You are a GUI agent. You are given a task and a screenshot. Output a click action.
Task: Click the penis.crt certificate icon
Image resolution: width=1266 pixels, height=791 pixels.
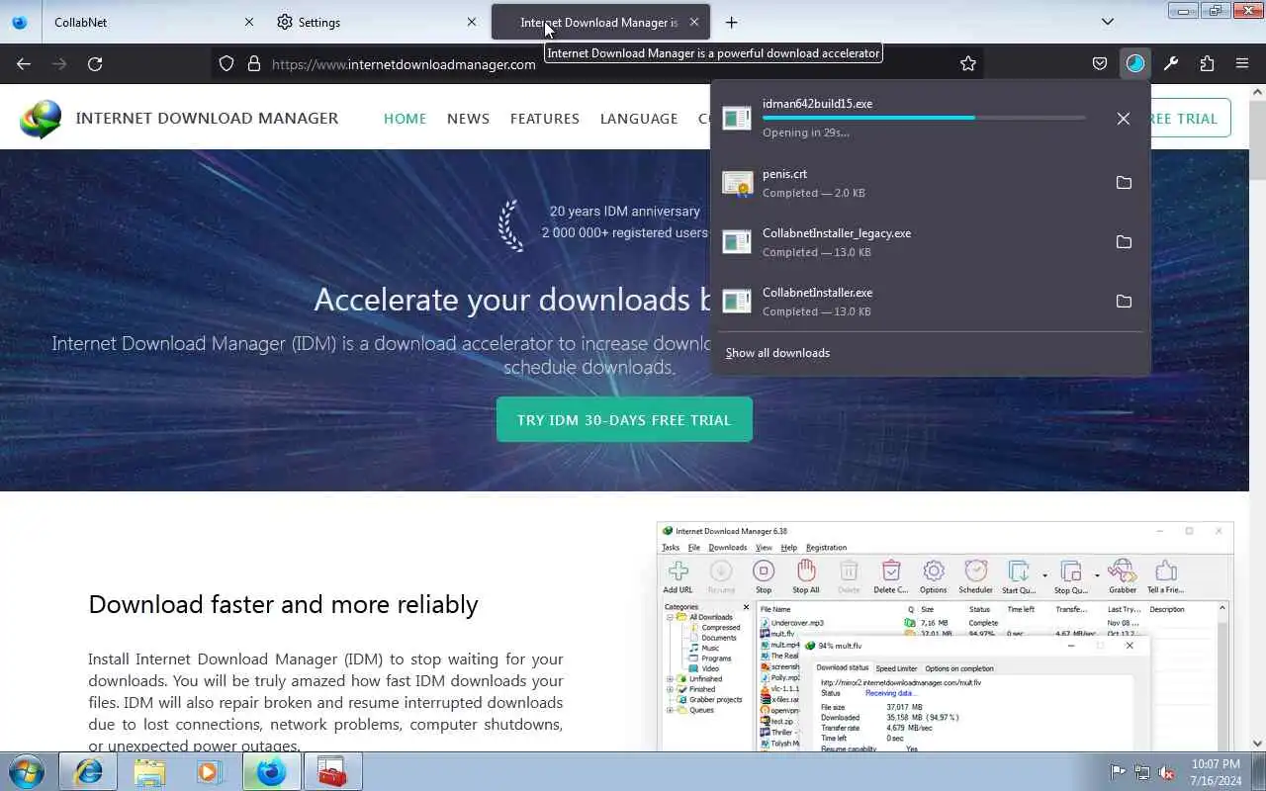coord(737,183)
